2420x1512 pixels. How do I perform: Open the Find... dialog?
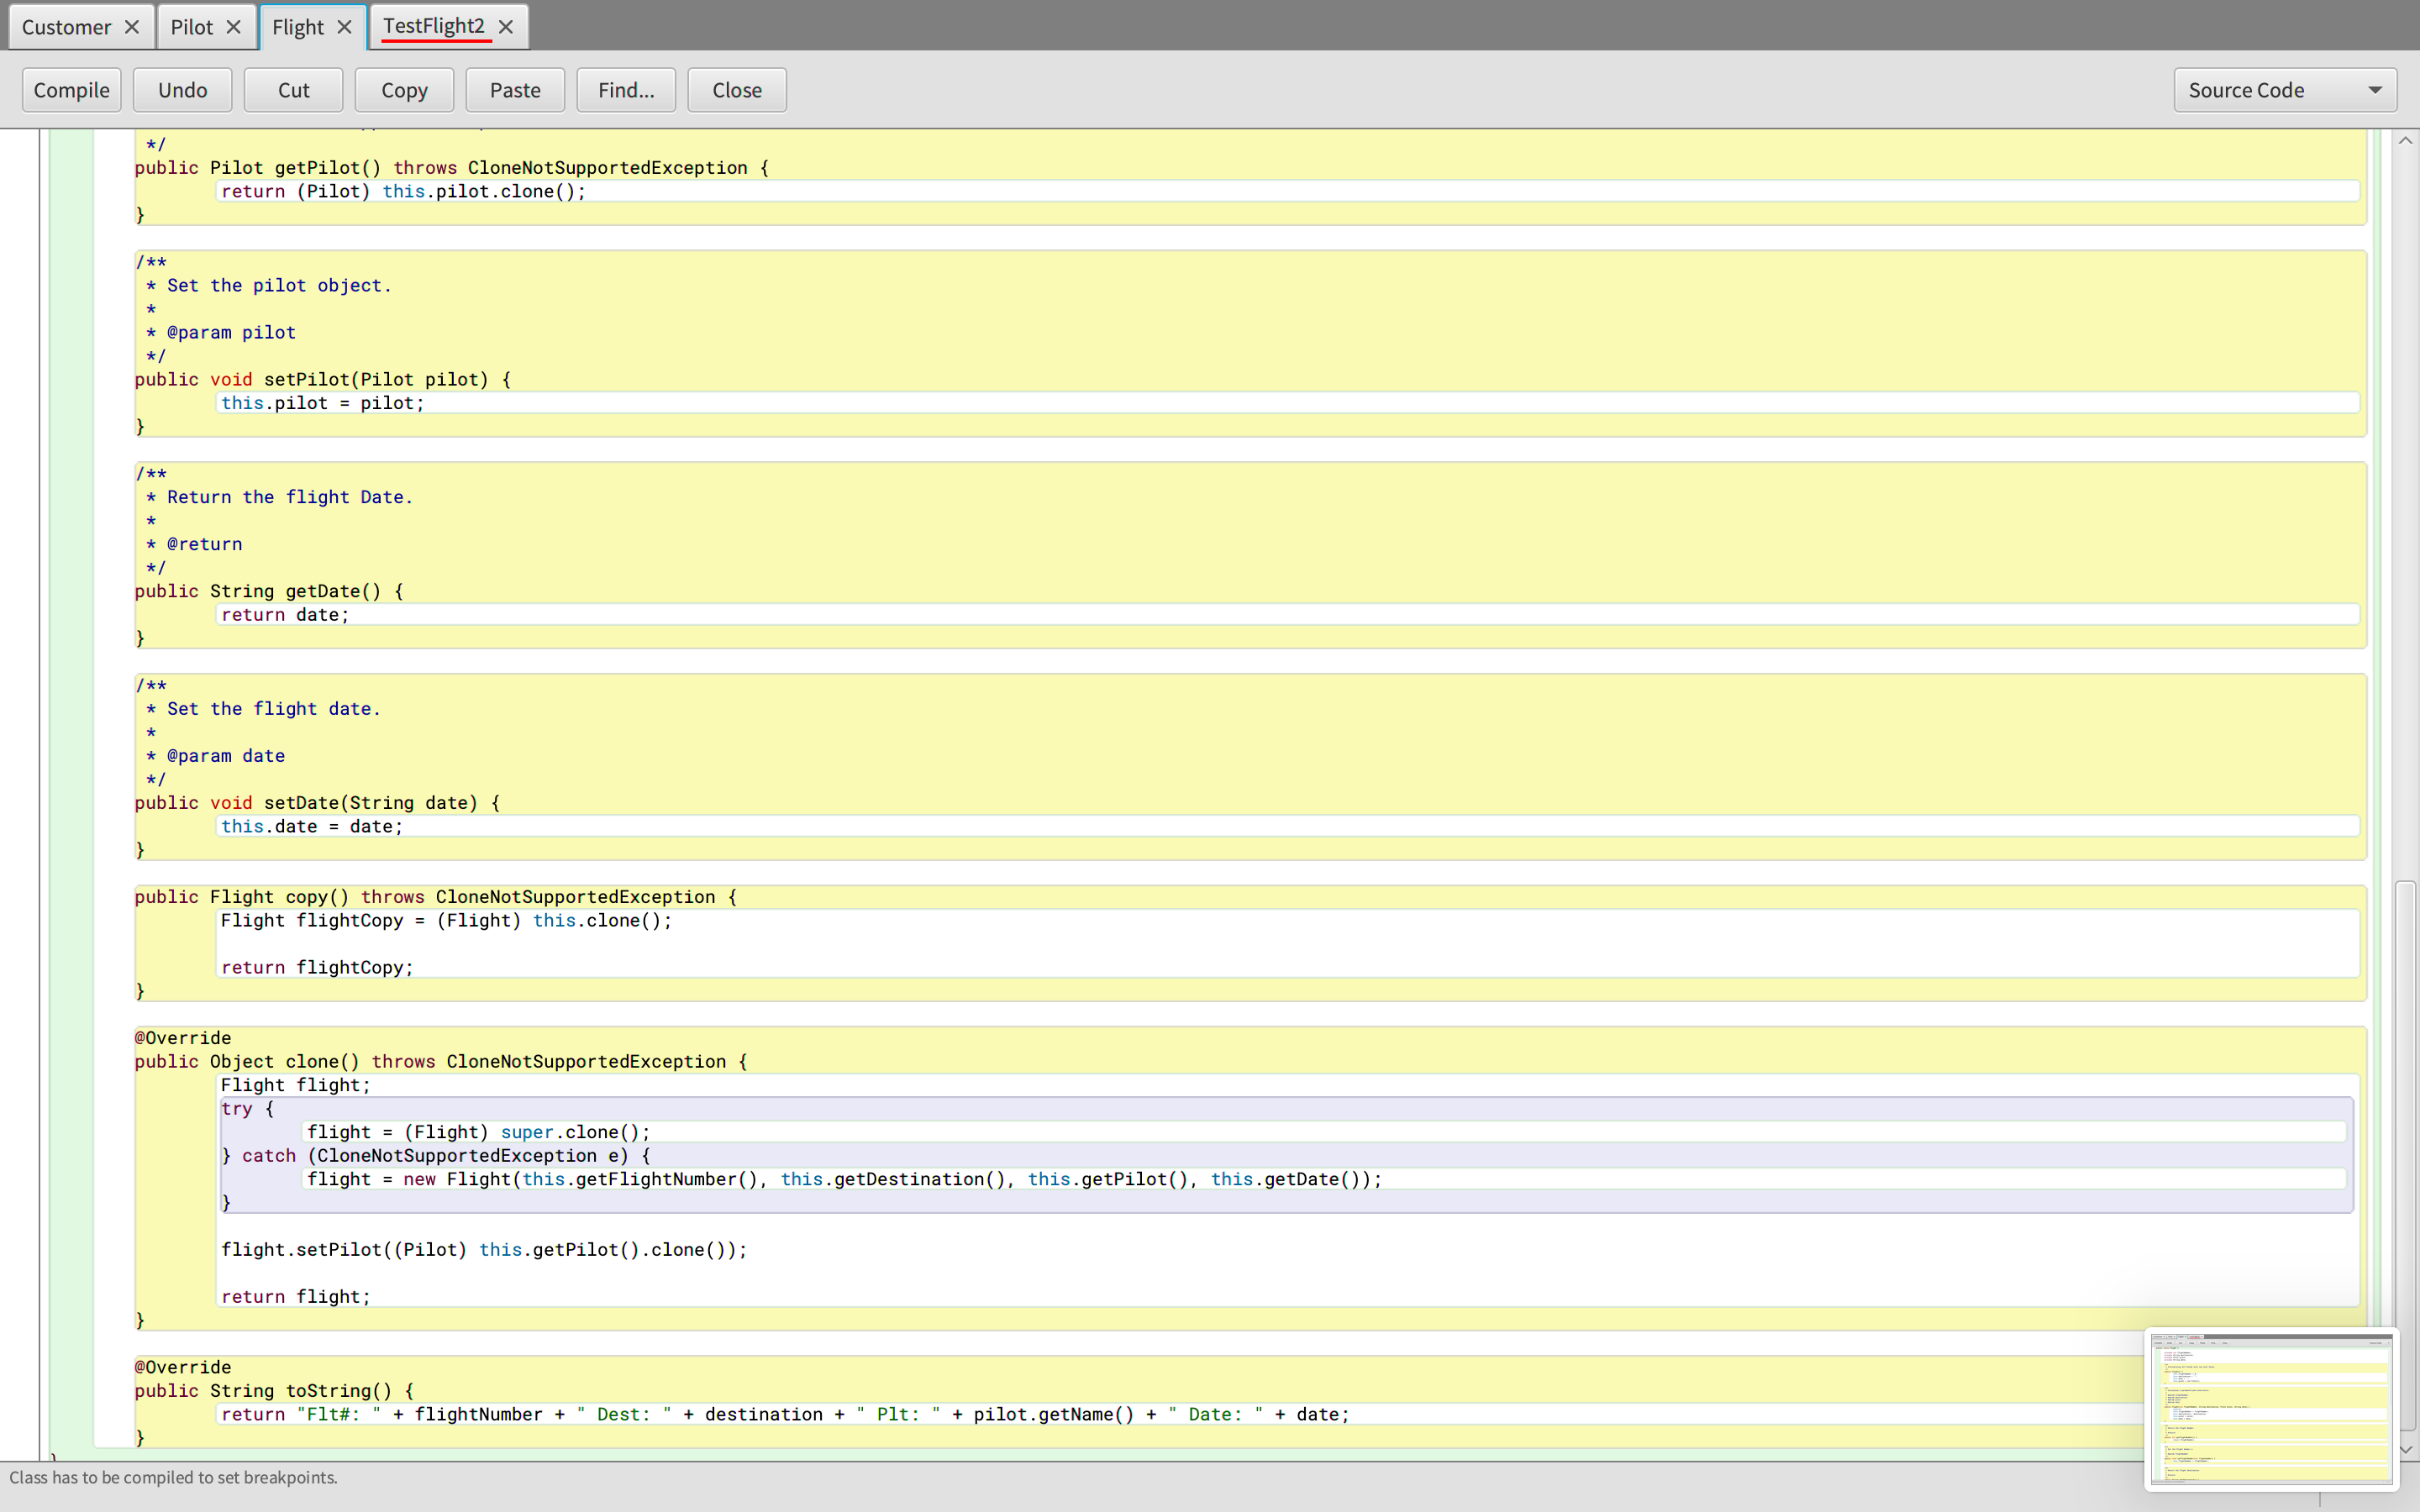click(x=626, y=90)
